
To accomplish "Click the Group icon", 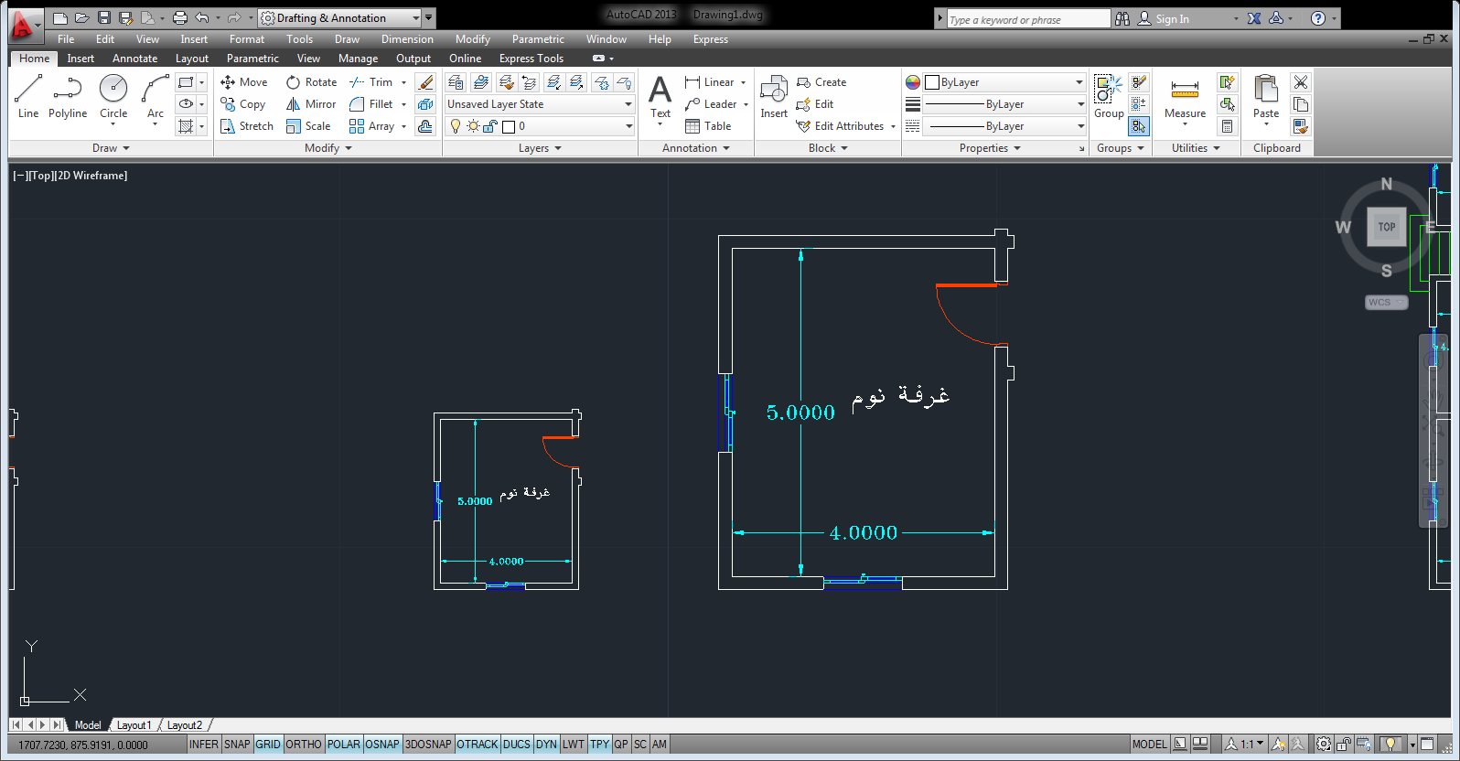I will coord(1109,96).
